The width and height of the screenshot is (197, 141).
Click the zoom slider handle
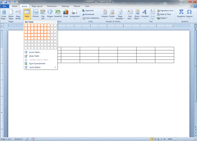coord(185,139)
